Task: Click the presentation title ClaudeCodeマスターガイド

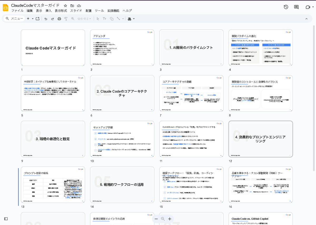Action: [35, 6]
